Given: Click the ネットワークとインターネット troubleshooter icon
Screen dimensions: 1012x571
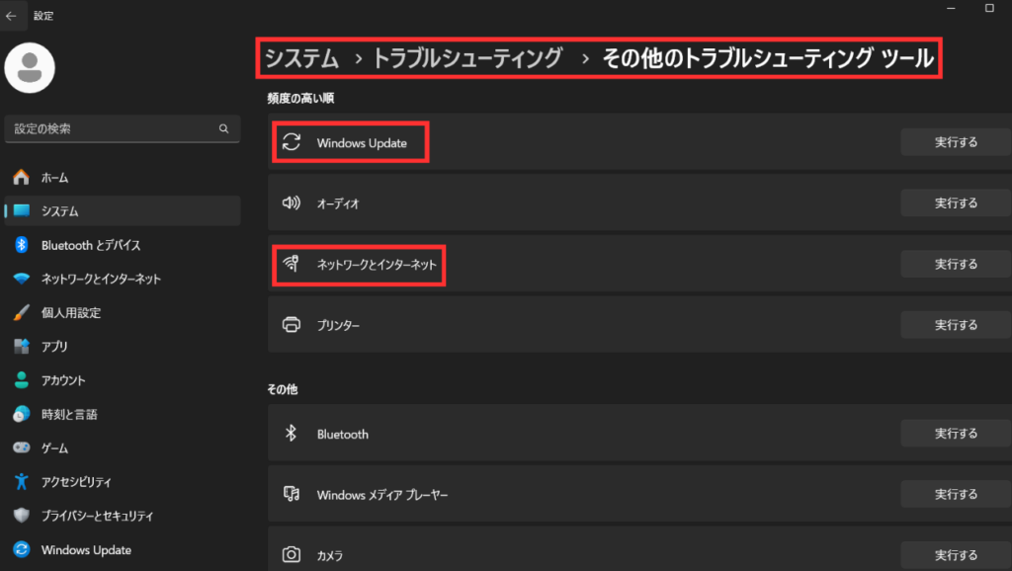Looking at the screenshot, I should click(x=292, y=263).
